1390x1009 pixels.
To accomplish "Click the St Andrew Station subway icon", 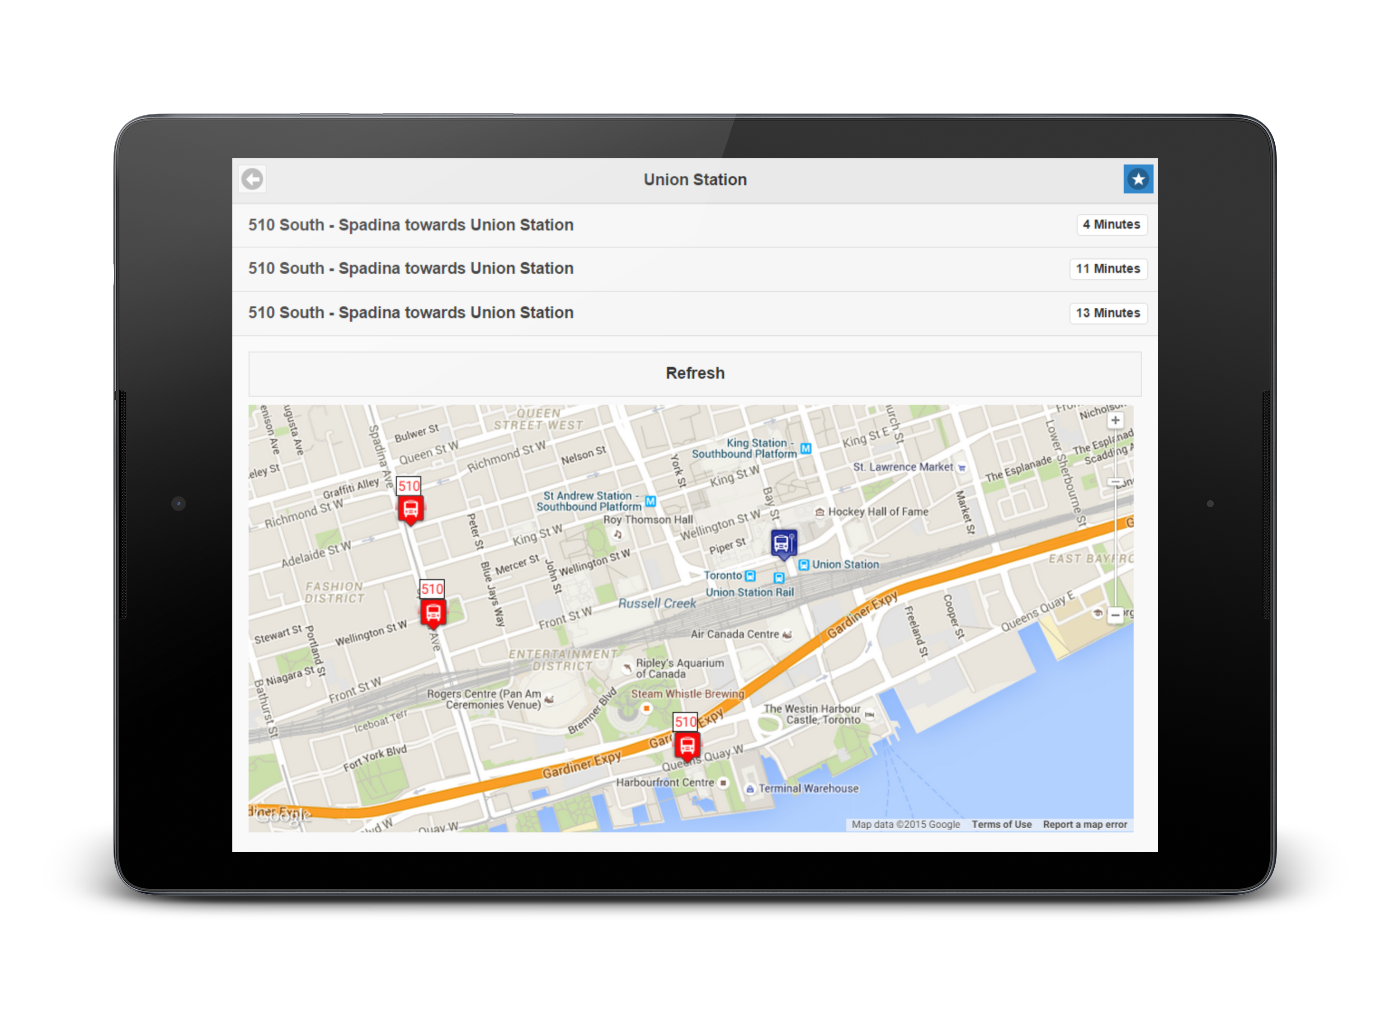I will [650, 501].
